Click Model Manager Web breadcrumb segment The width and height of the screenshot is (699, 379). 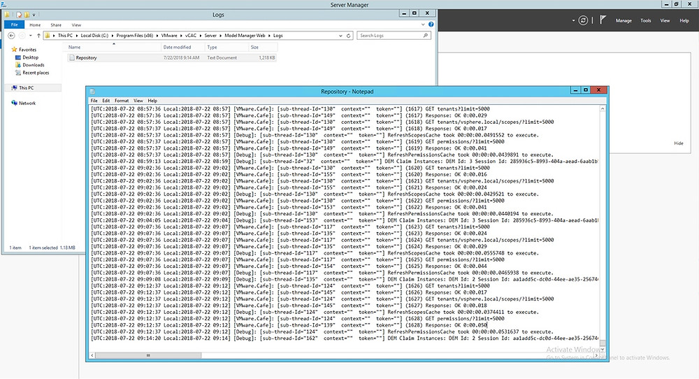[245, 36]
